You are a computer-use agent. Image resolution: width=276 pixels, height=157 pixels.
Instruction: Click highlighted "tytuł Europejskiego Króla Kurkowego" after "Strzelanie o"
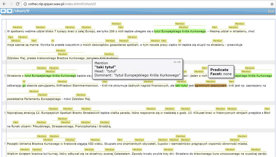click(50, 76)
